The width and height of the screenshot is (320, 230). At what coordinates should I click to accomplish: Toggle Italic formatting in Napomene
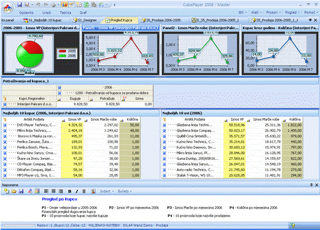point(77,191)
